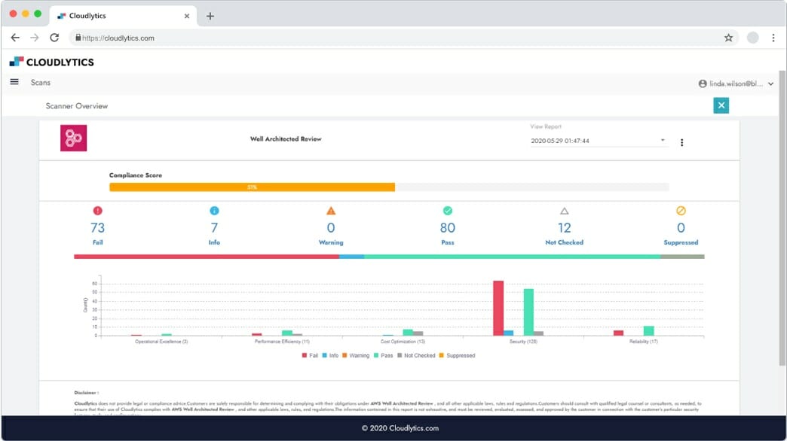Toggle the Warning legend entry

(356, 355)
